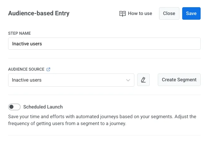Click the Create Segment button

[x=179, y=80]
